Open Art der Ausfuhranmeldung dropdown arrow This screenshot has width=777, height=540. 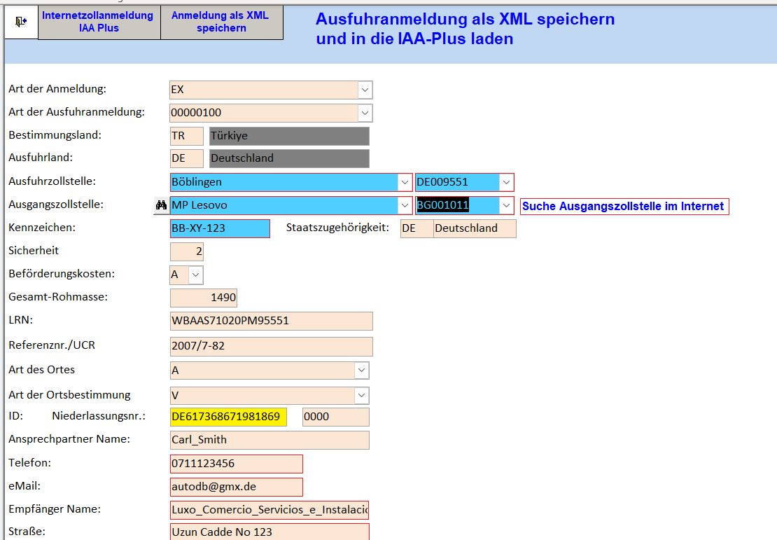(x=365, y=113)
